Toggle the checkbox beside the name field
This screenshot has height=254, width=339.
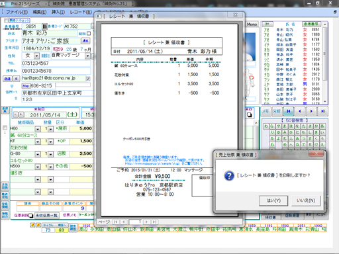coord(89,34)
